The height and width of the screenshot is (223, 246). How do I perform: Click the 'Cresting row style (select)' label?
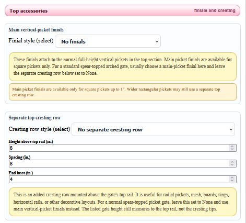click(x=39, y=129)
